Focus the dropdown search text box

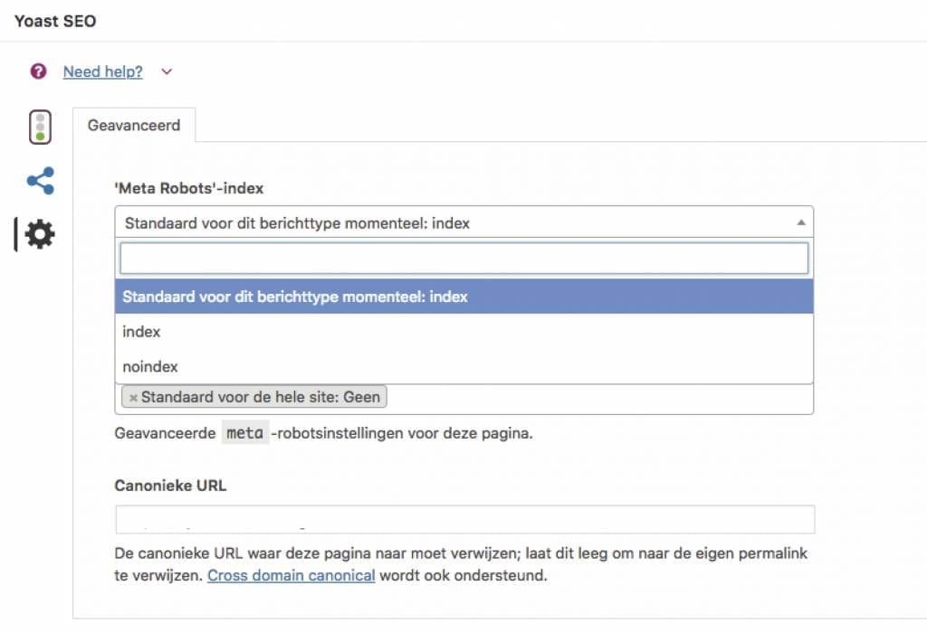[x=463, y=259]
